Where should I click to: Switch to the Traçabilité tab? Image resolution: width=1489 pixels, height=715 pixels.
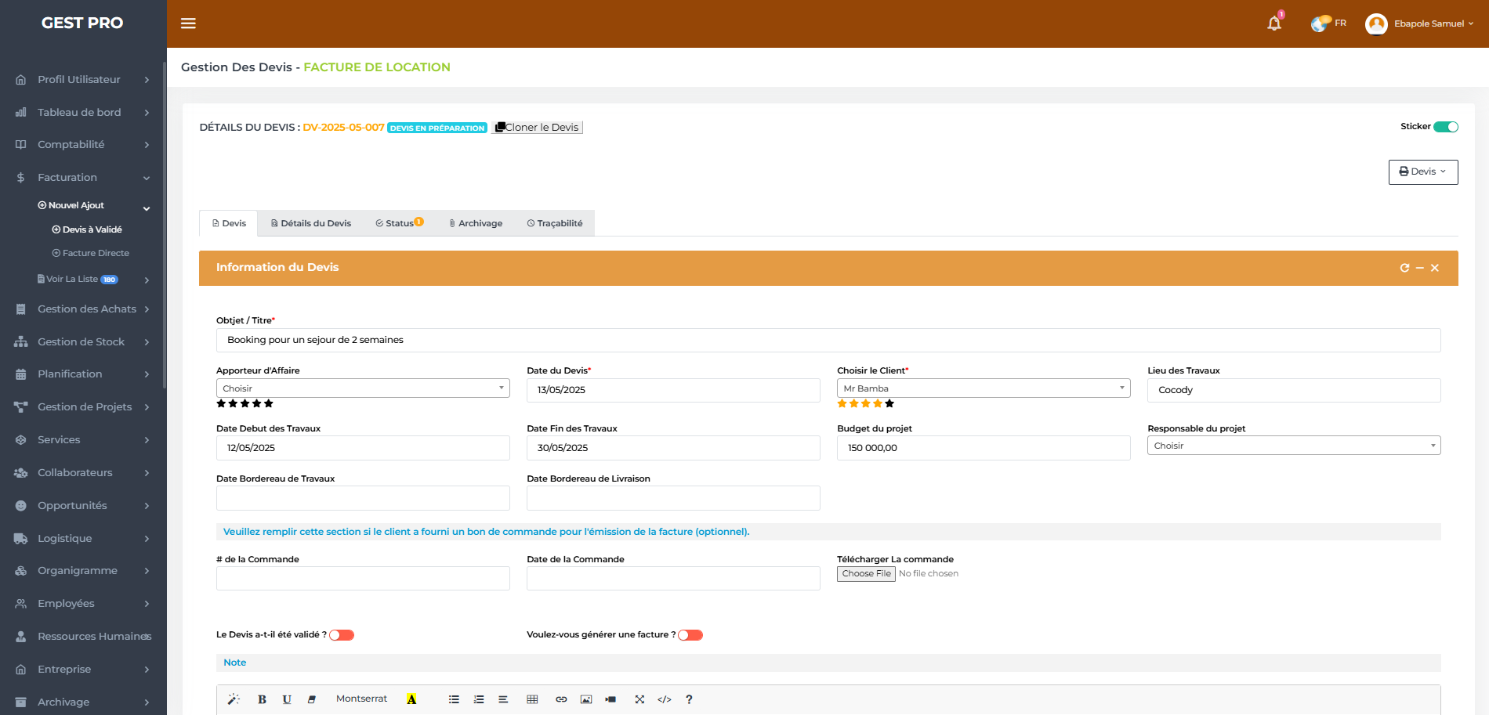pos(555,223)
